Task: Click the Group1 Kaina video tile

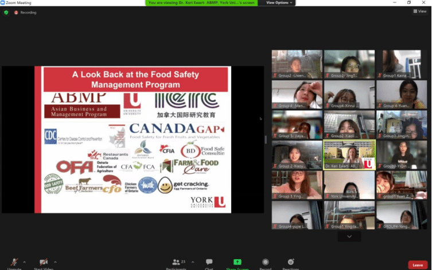Action: pyautogui.click(x=402, y=64)
